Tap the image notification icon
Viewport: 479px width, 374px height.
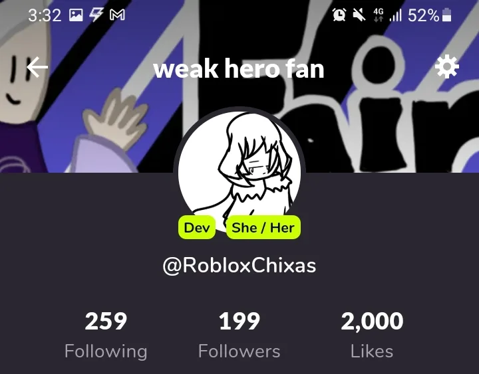tap(76, 15)
